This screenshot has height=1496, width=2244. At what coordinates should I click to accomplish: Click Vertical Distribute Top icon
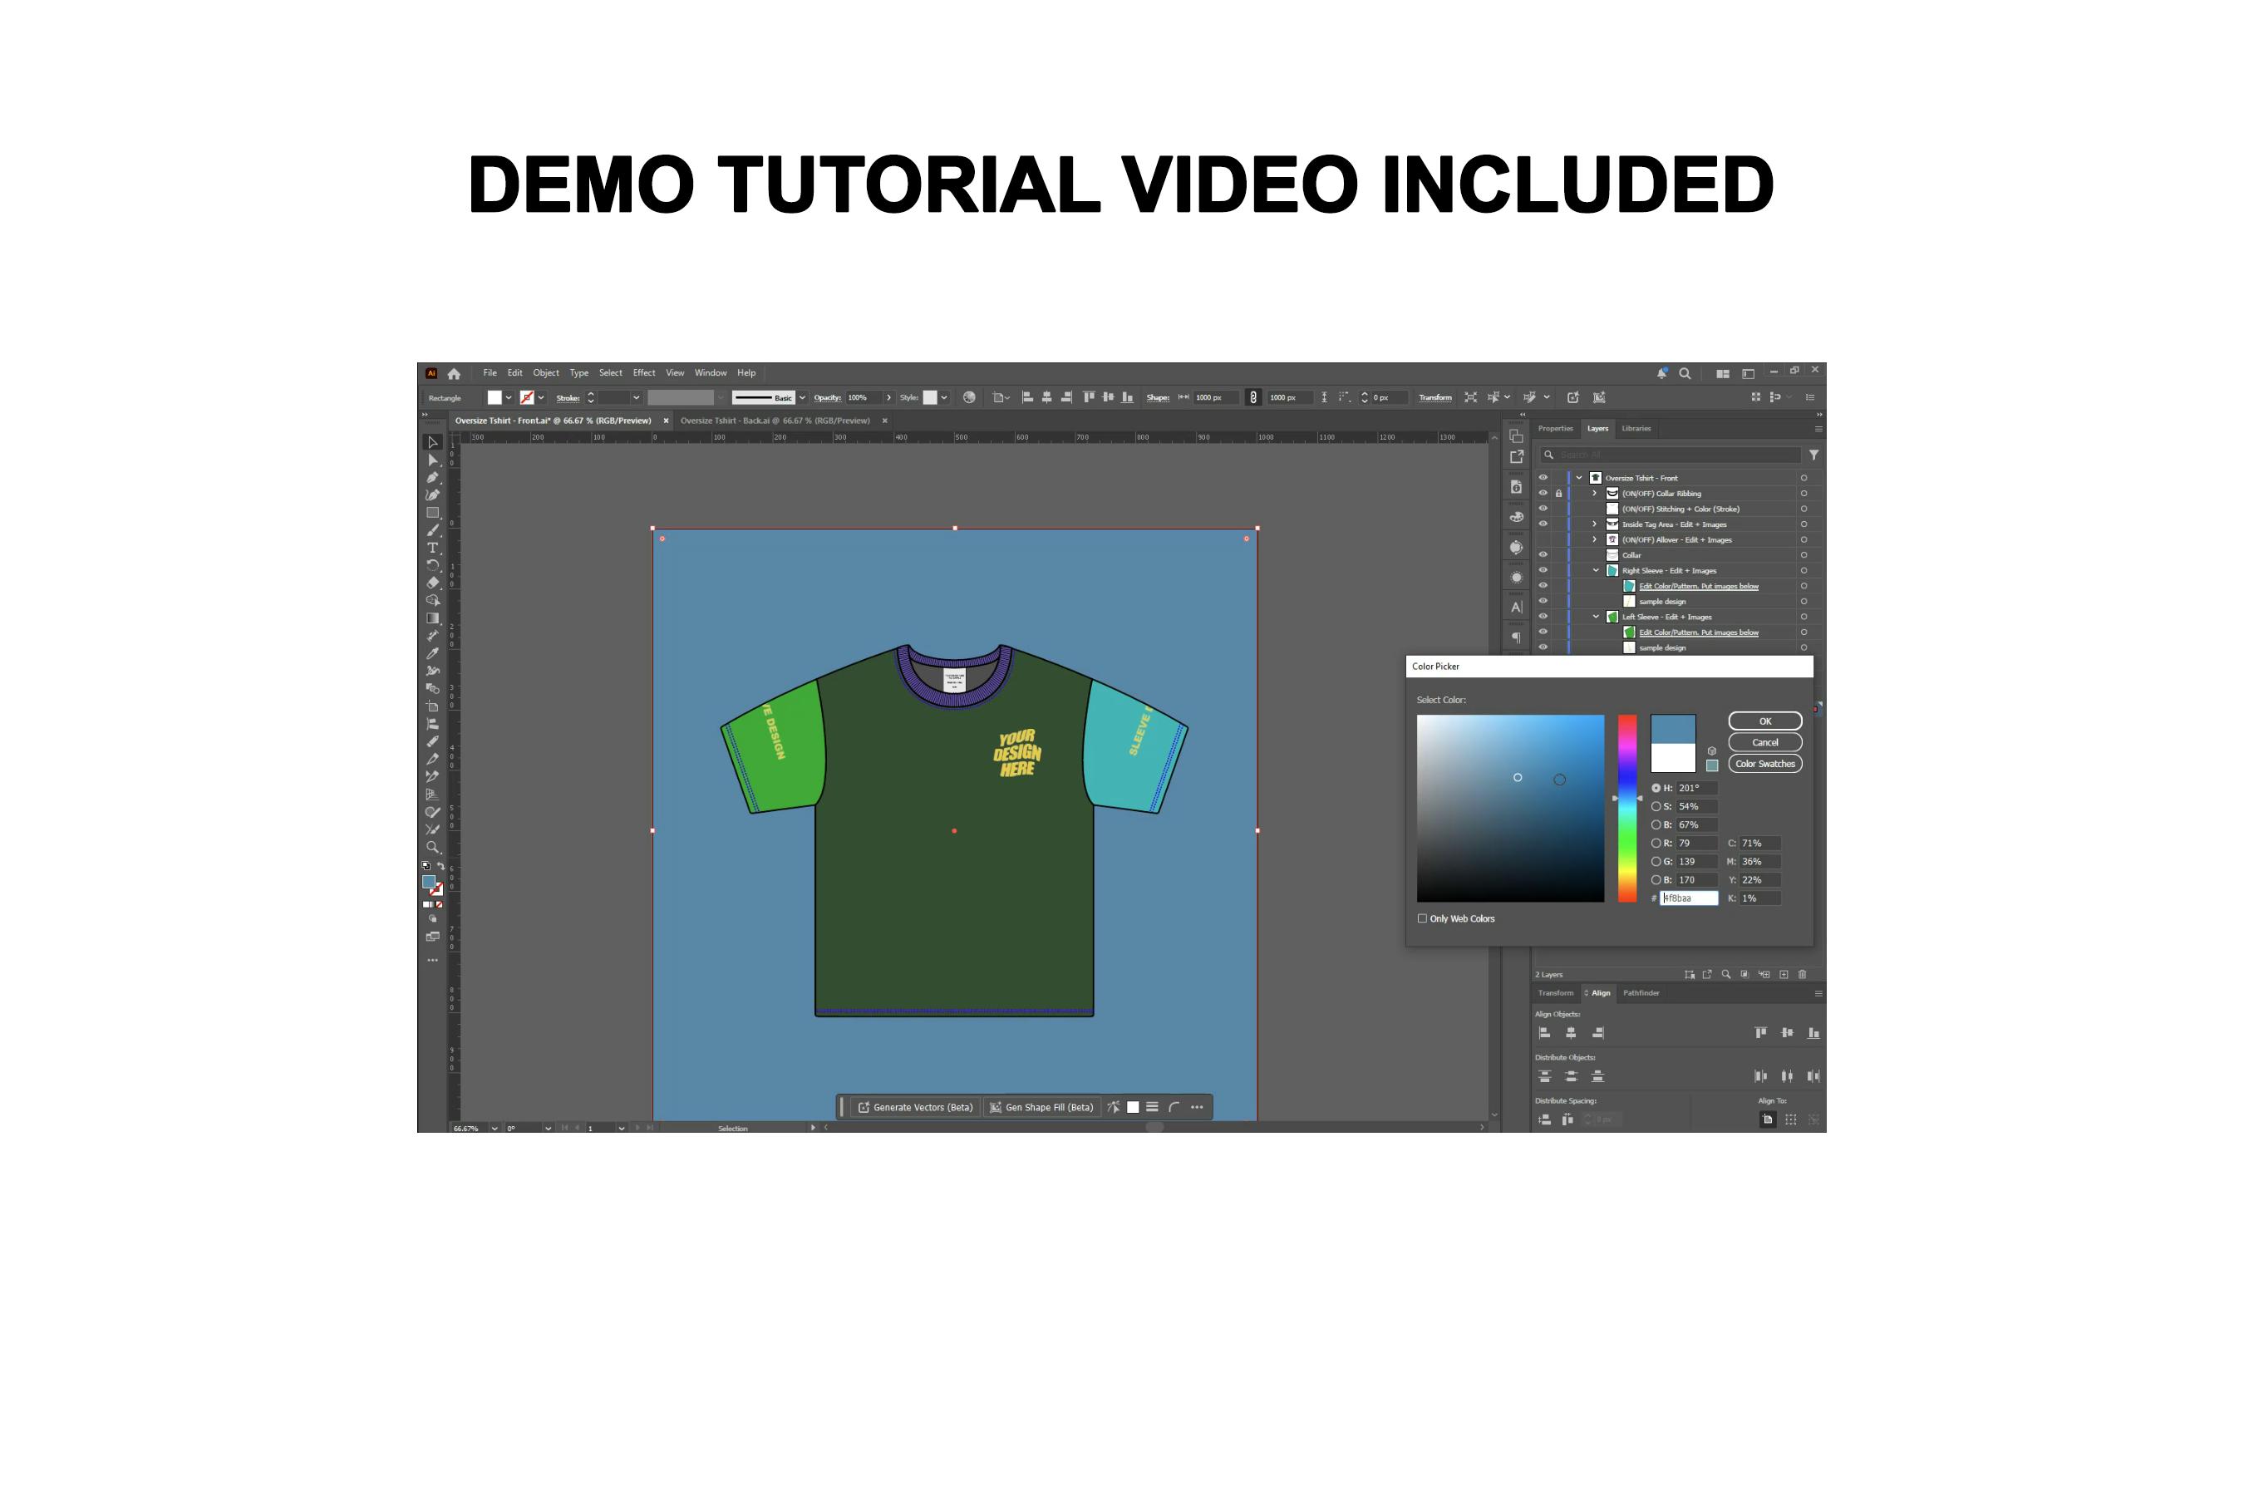tap(1545, 1076)
